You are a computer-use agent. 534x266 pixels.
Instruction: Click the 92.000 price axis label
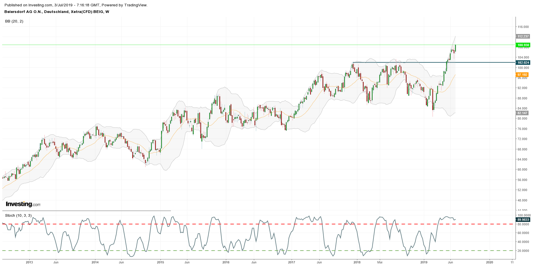tap(522, 88)
